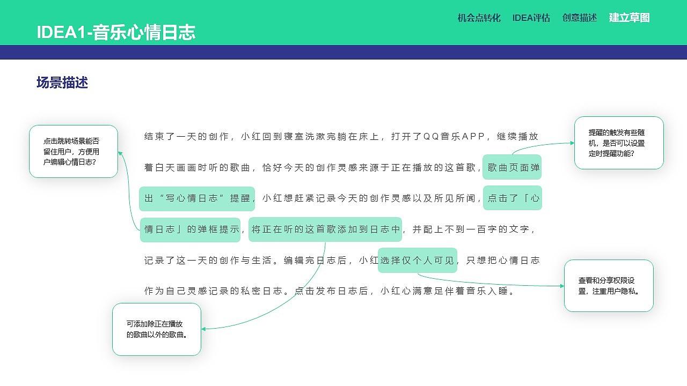Click the line starting 记录了这一天的创作与生活

pyautogui.click(x=342, y=260)
